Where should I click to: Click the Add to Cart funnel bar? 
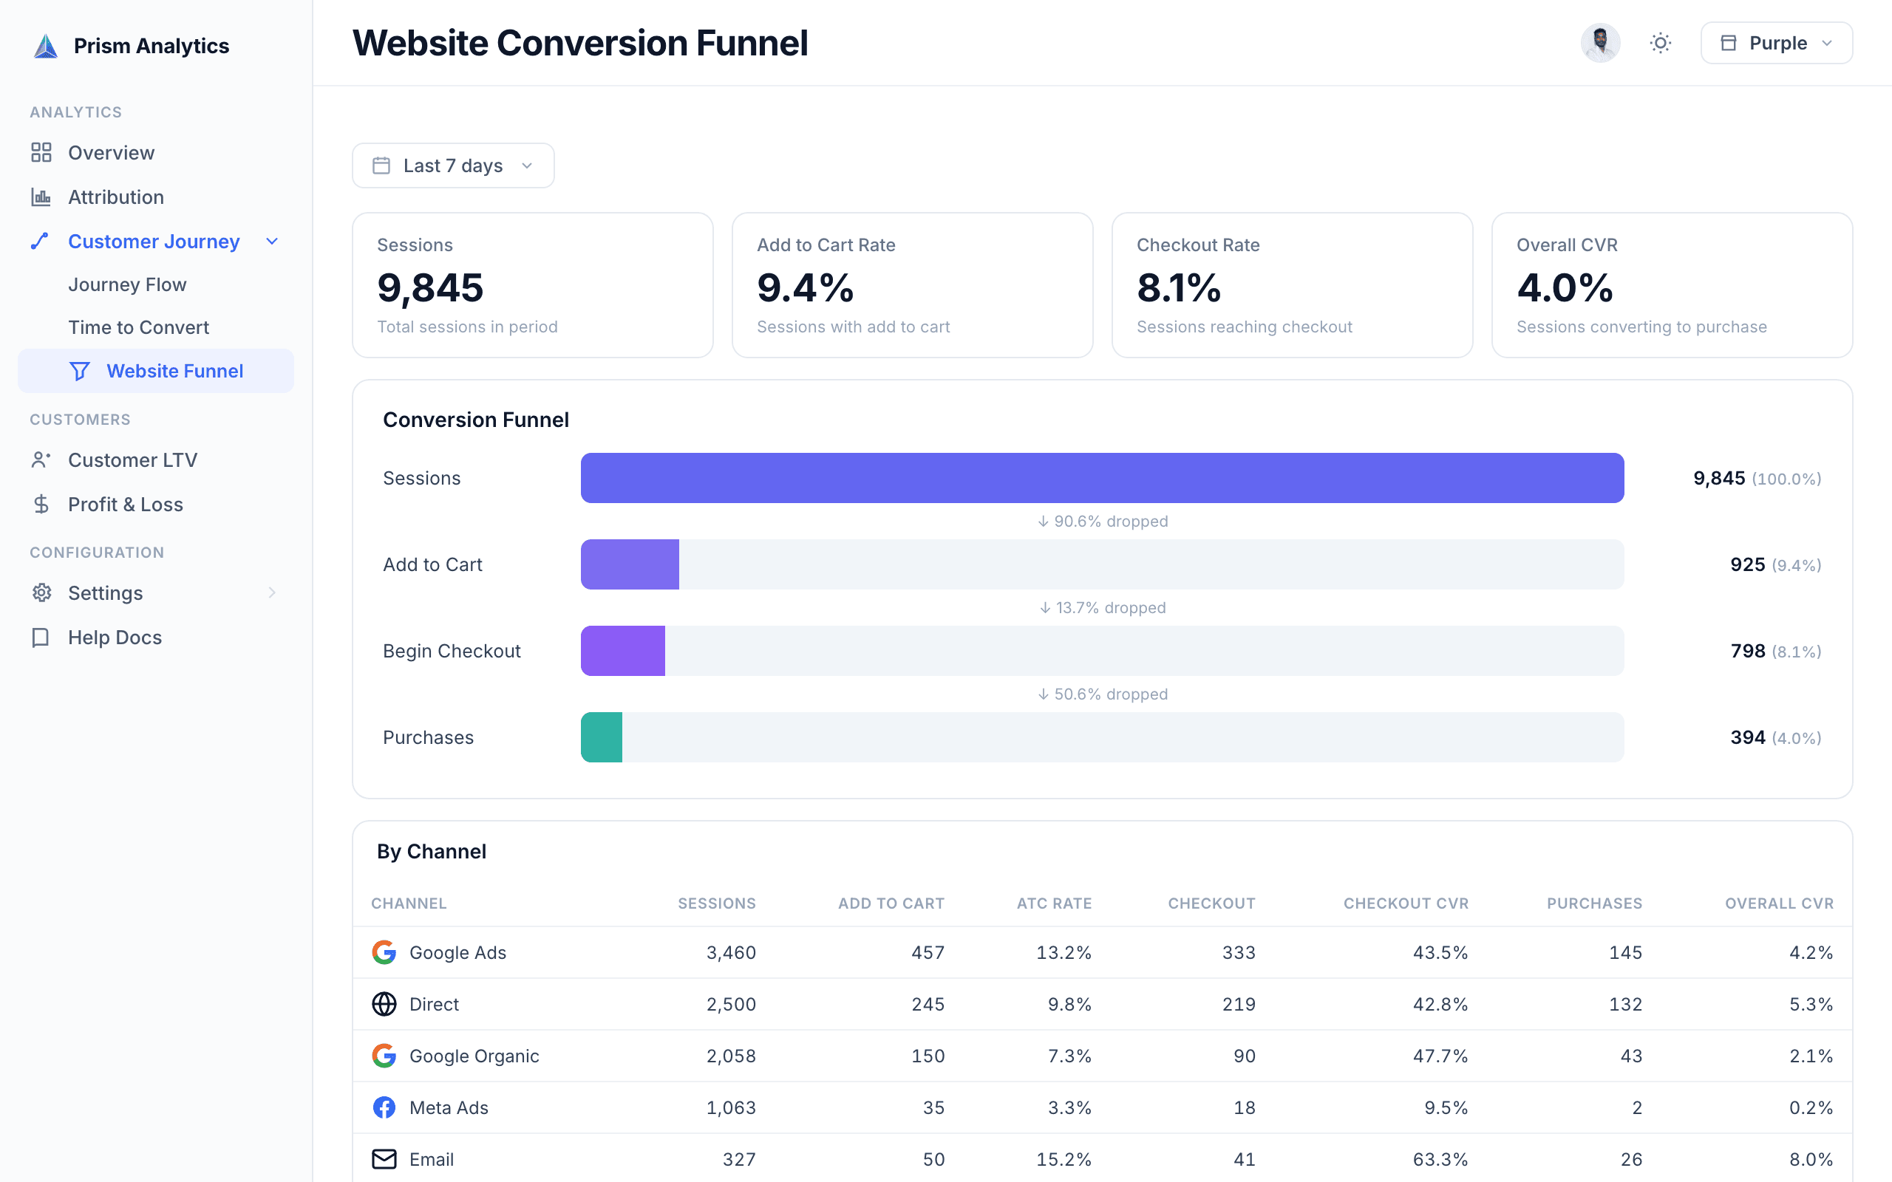630,564
